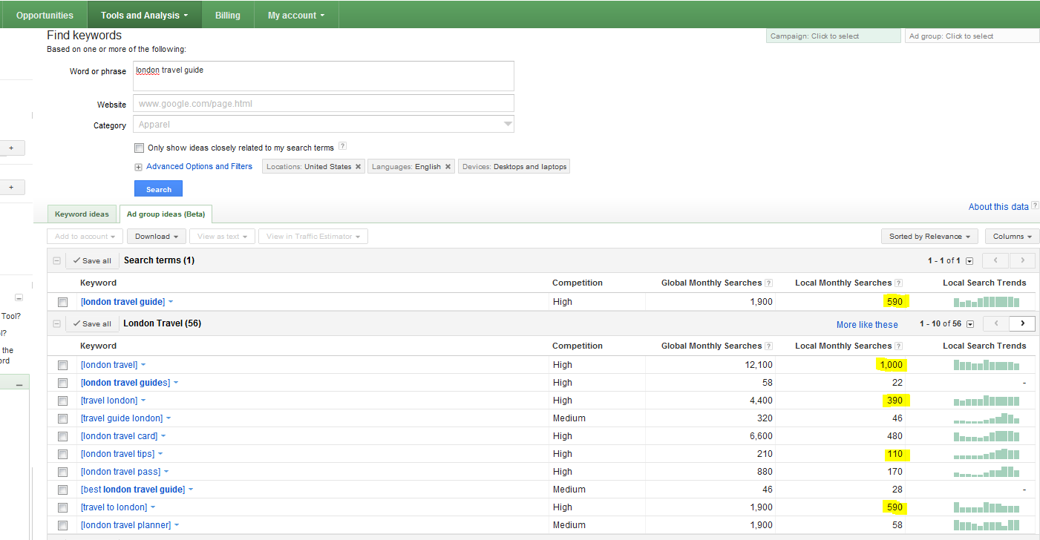Screen dimensions: 1040x540
Task: Click the Word or phrase text box
Action: (x=324, y=76)
